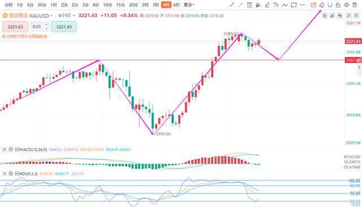The height and width of the screenshot is (207, 362).
Task: Switch to 2时 timeframe
Action: (x=145, y=5)
